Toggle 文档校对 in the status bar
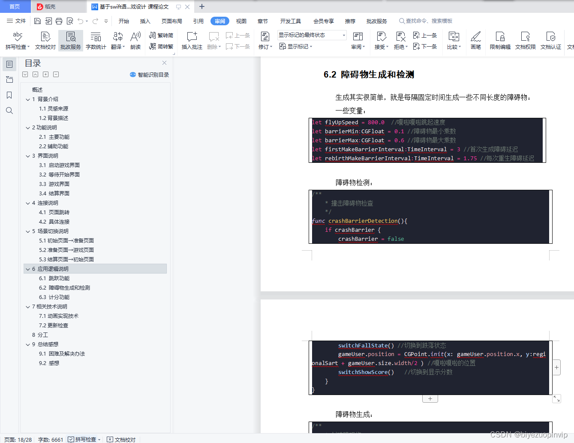Image resolution: width=574 pixels, height=443 pixels. [x=121, y=439]
